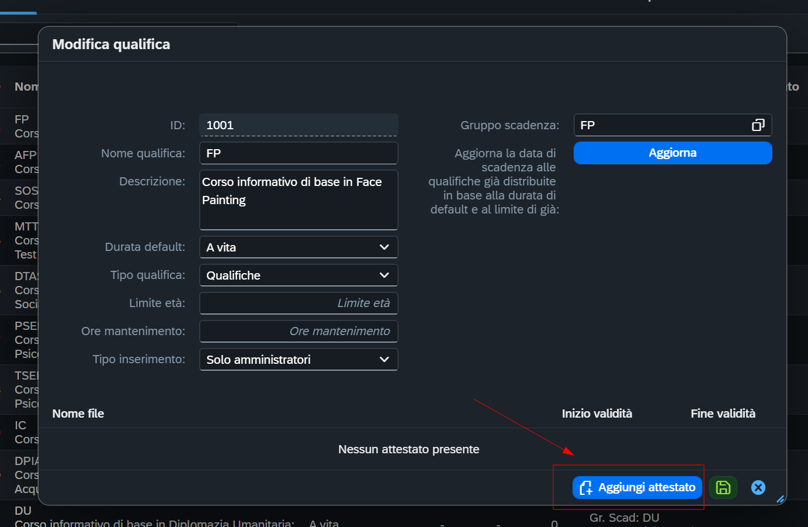Click into the Descrizione text area
This screenshot has height=527, width=808.
(x=299, y=200)
